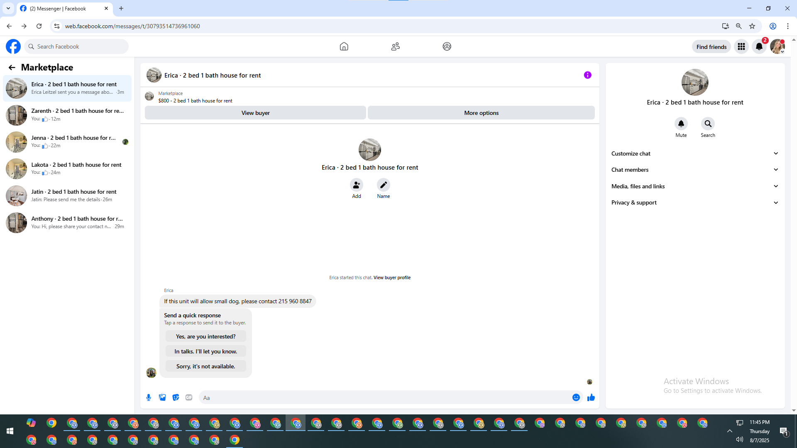This screenshot has width=797, height=448.
Task: Open the sticker picker icon
Action: (176, 397)
